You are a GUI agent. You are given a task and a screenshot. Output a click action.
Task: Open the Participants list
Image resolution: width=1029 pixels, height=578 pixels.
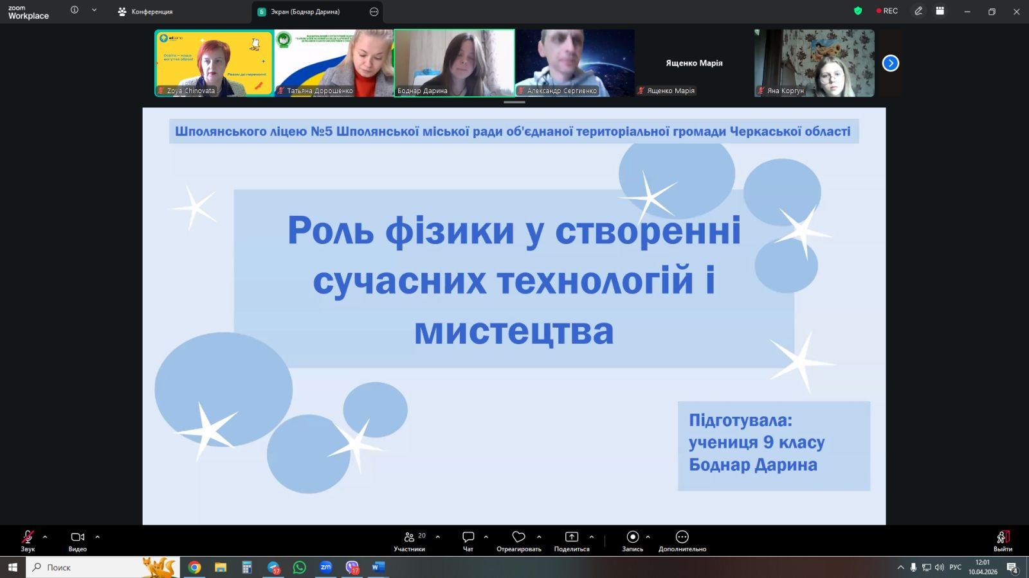pos(410,538)
